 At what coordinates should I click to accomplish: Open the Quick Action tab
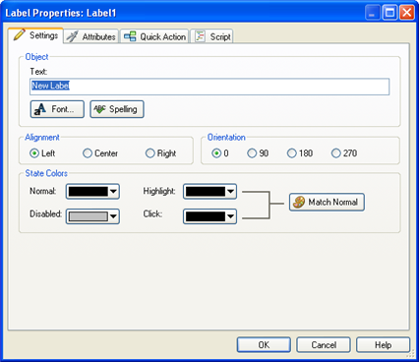154,36
